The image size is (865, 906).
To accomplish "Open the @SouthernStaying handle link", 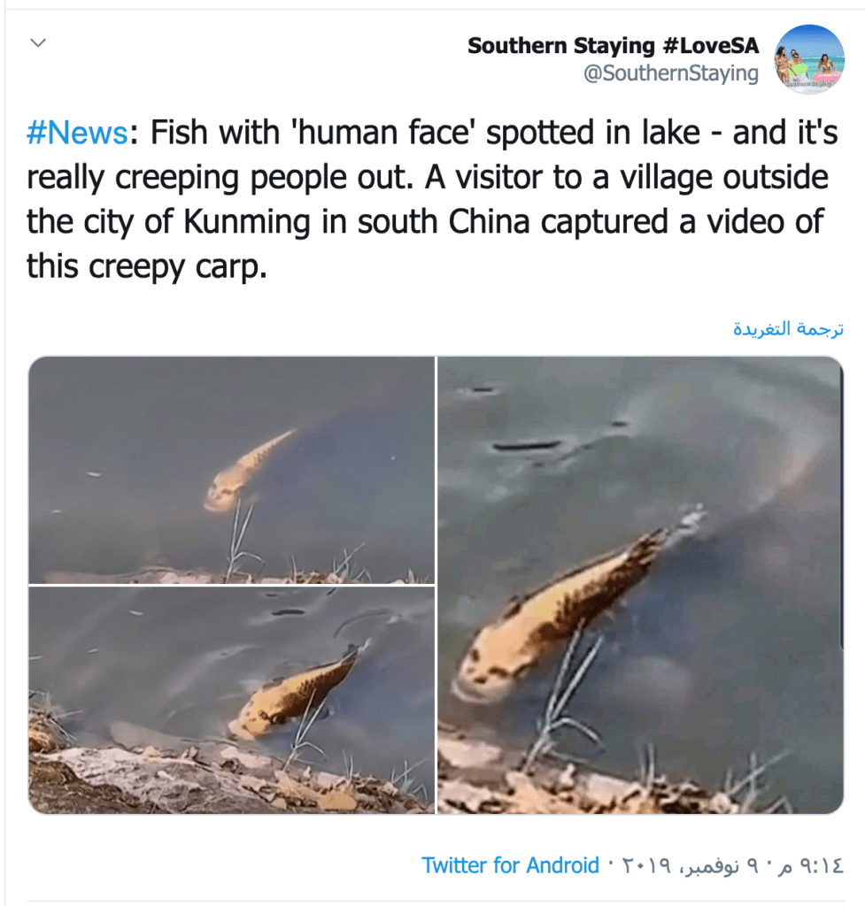I will 671,74.
